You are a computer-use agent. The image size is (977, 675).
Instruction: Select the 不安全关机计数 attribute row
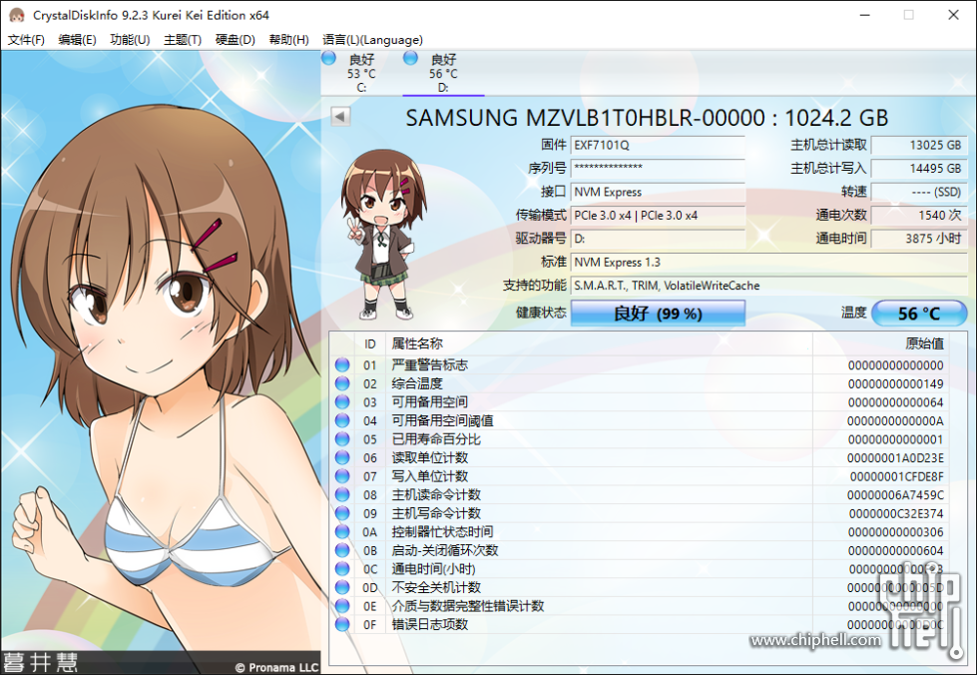(x=640, y=587)
